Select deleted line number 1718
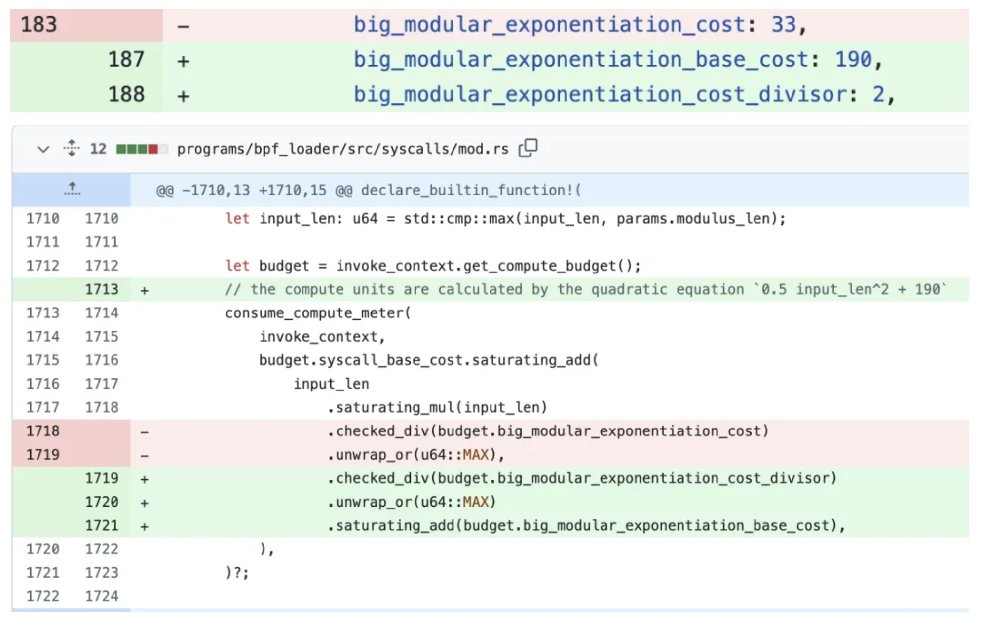This screenshot has height=625, width=981. (43, 431)
